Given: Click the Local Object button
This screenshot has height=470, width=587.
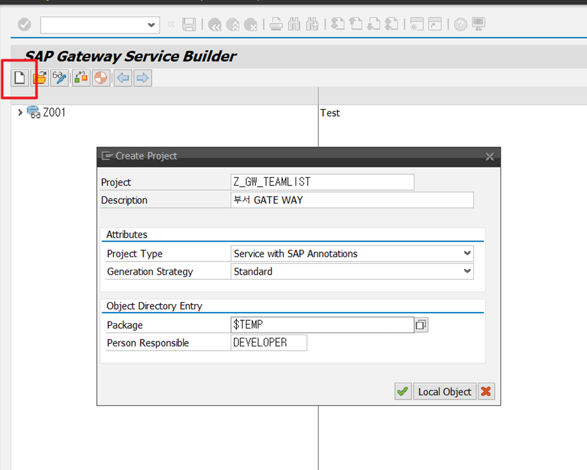Looking at the screenshot, I should (x=445, y=391).
